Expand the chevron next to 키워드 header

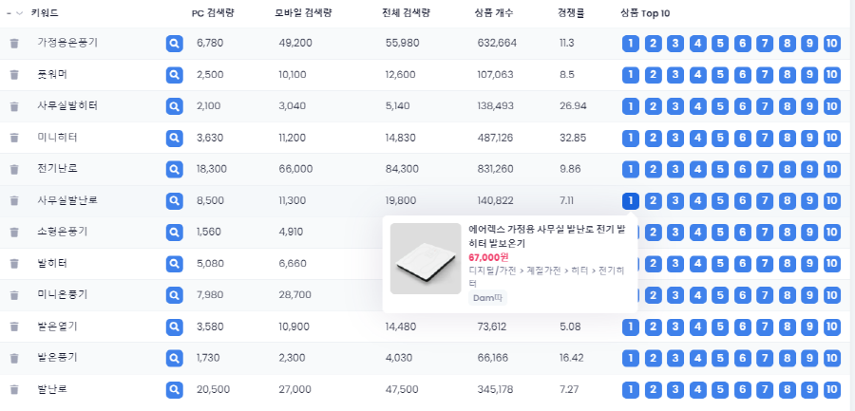click(x=20, y=13)
